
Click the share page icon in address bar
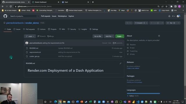tap(162, 6)
